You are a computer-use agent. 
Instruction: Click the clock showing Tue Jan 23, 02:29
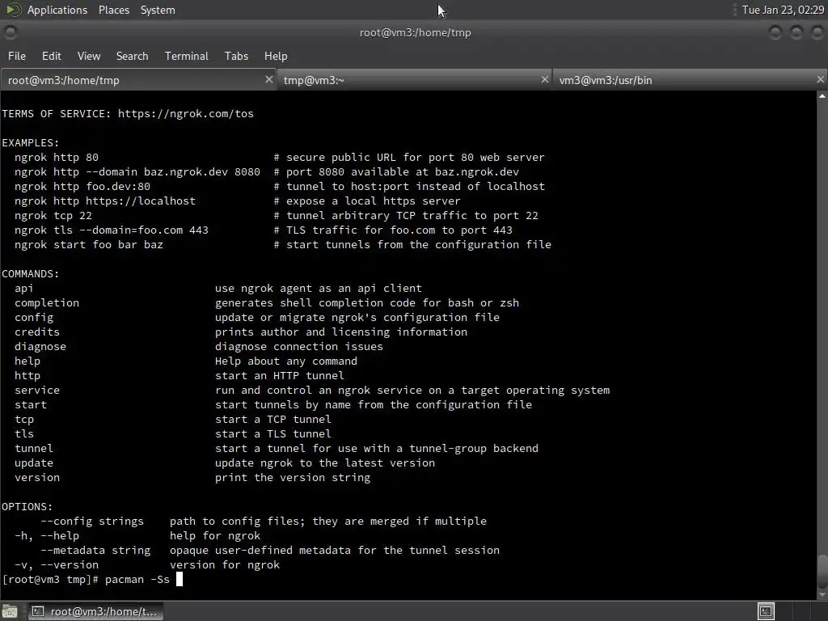[783, 10]
